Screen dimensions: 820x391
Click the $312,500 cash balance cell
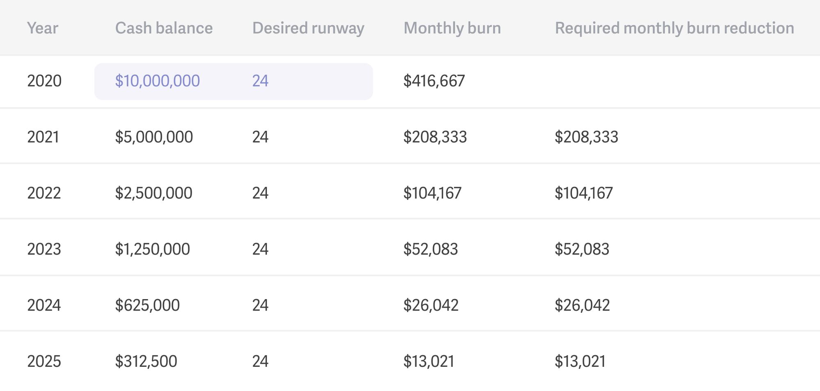click(x=146, y=361)
